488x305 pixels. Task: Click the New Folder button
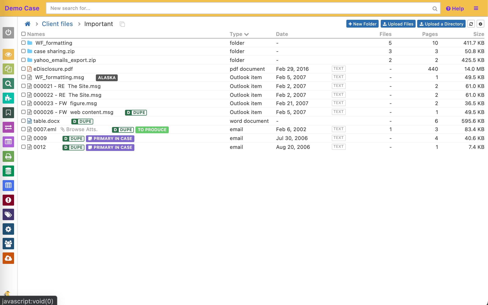coord(362,24)
